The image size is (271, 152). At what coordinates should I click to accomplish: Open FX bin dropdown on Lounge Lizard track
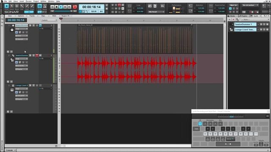(51, 89)
